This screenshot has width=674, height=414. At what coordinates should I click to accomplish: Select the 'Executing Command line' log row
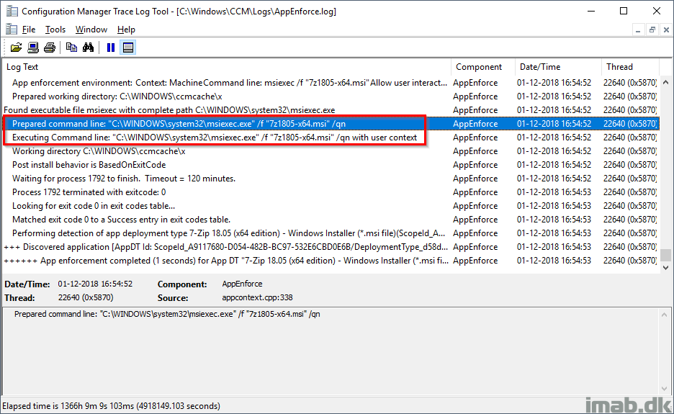pyautogui.click(x=331, y=138)
